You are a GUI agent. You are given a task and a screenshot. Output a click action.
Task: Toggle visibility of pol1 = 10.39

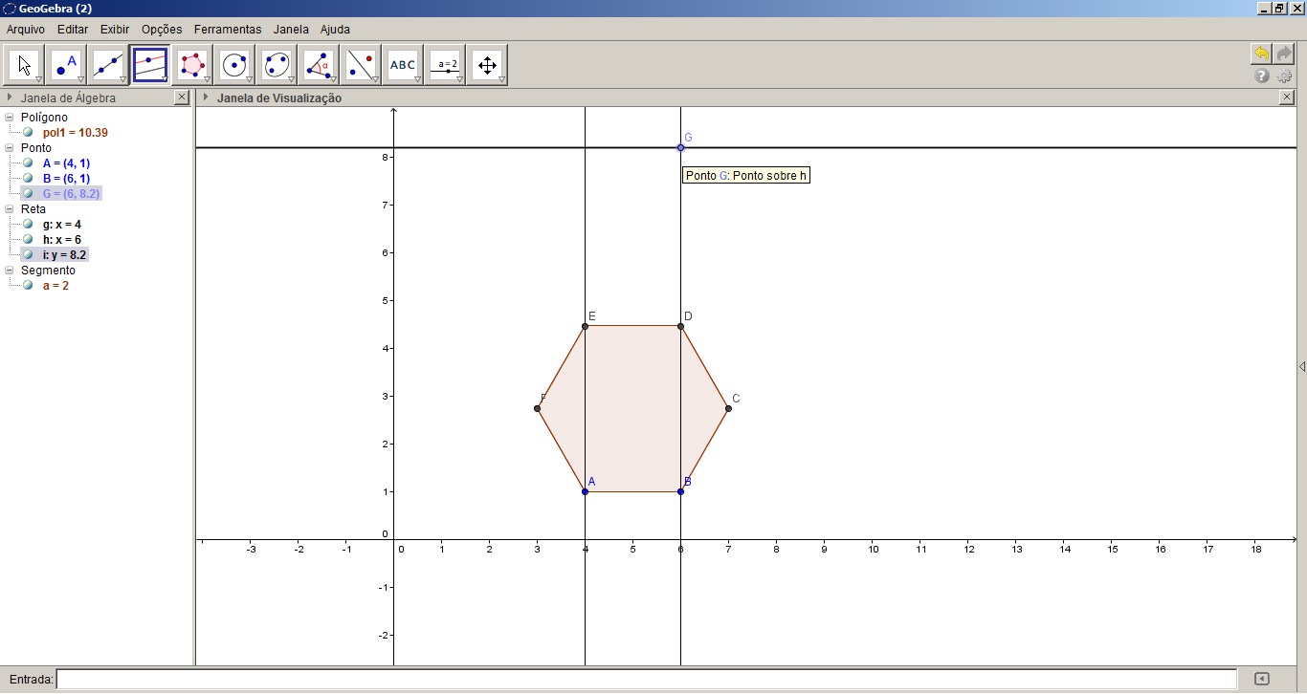tap(28, 133)
